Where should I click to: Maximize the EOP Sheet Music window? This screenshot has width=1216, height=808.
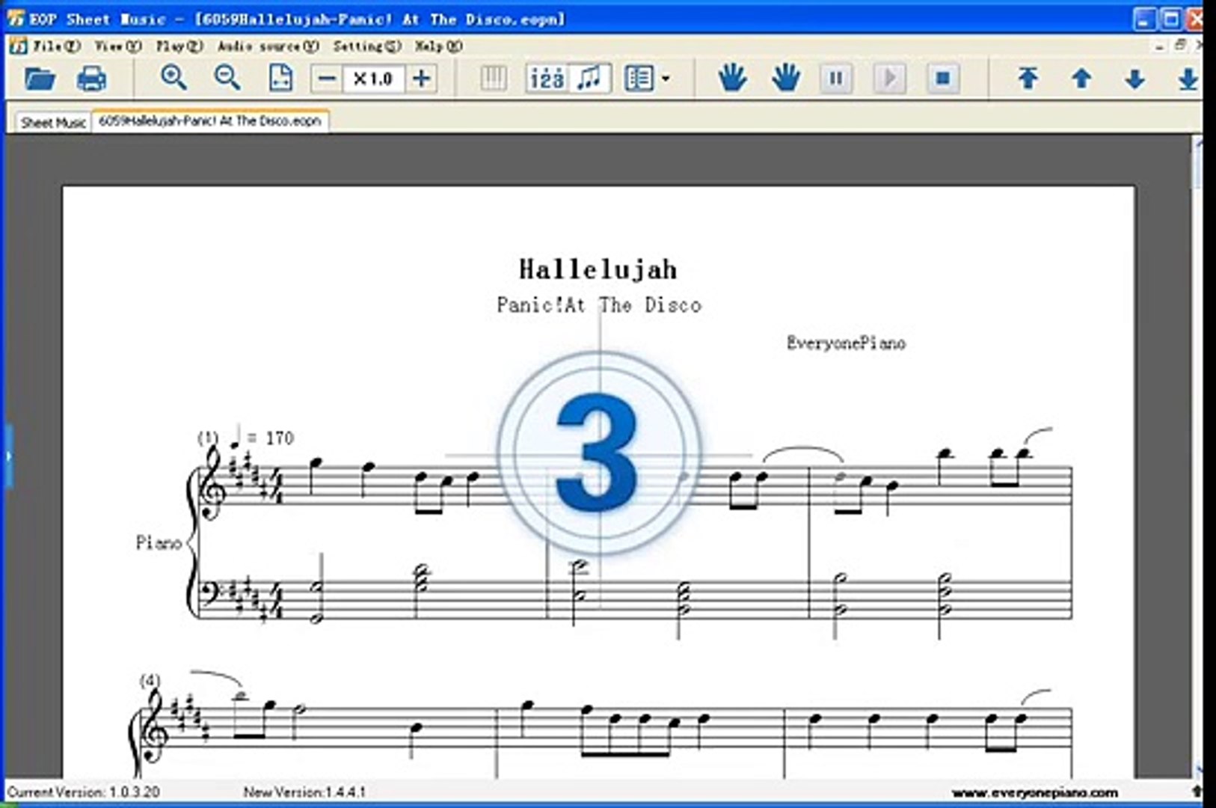tap(1171, 19)
